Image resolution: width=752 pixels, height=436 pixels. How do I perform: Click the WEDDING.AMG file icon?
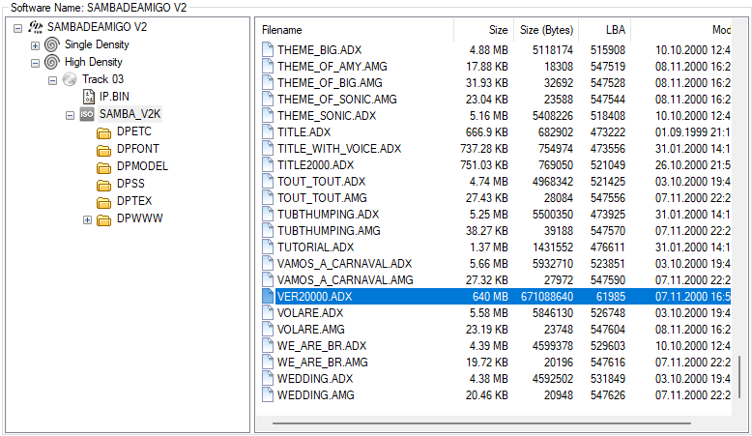(268, 394)
